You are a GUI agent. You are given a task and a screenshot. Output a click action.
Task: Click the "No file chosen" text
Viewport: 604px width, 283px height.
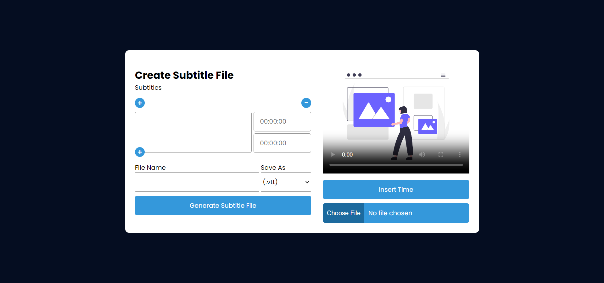click(x=390, y=213)
